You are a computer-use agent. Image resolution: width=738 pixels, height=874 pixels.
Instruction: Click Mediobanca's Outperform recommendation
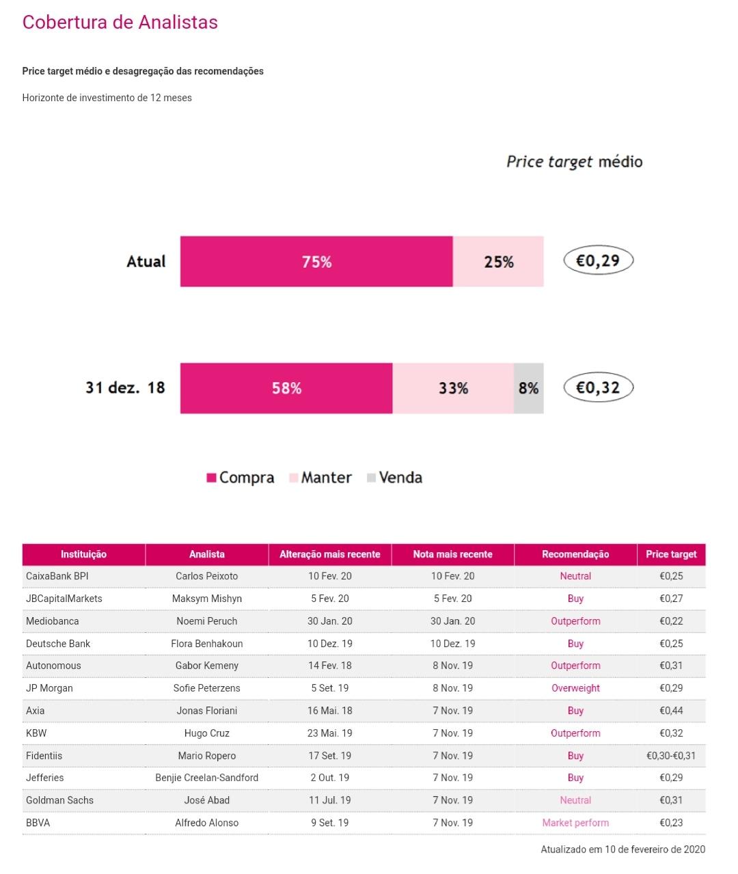[575, 621]
